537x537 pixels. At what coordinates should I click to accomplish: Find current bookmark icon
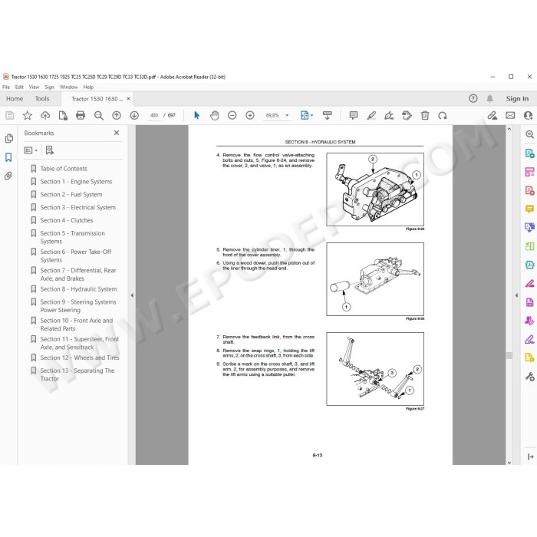50,150
